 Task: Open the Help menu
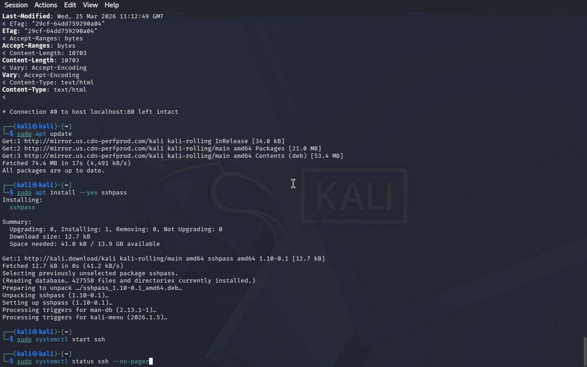(112, 5)
